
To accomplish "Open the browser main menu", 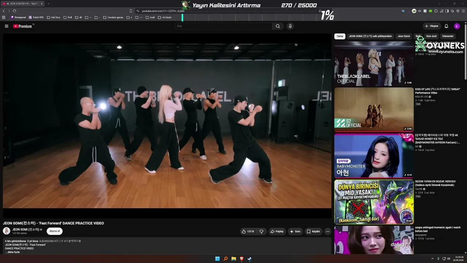I will [463, 11].
